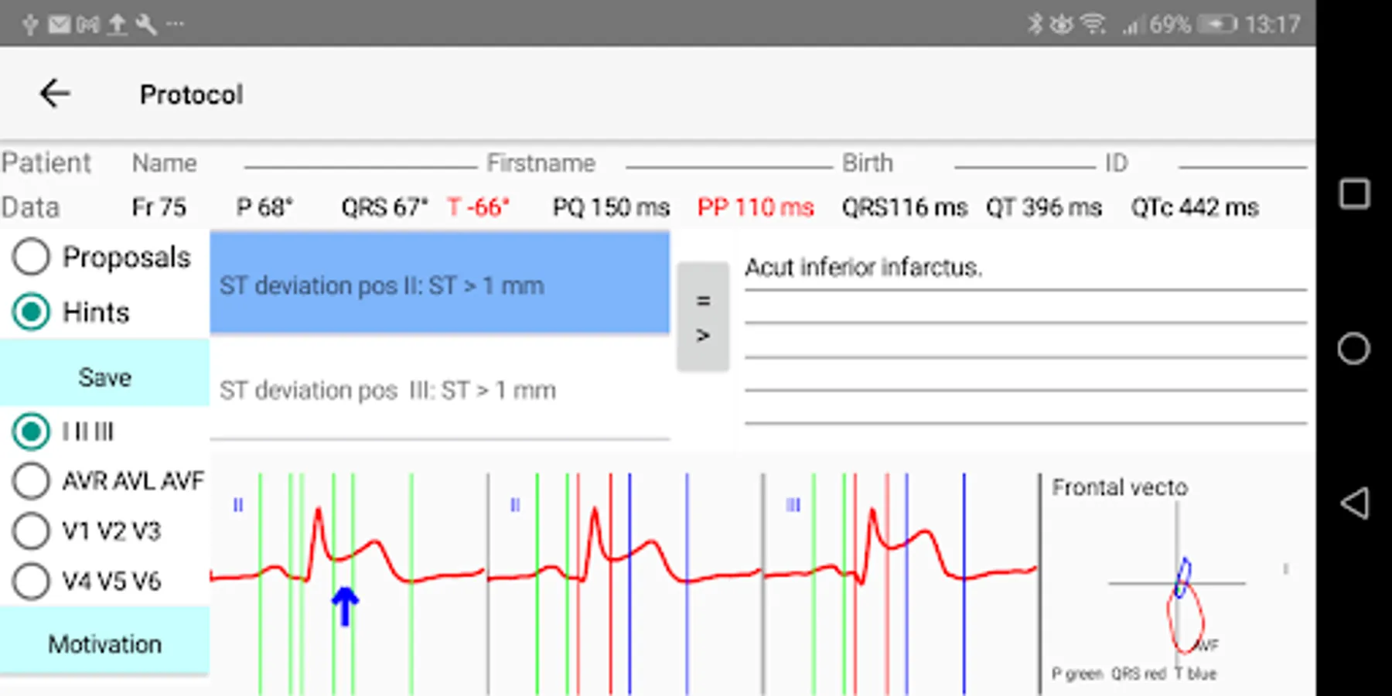The image size is (1392, 696).
Task: Go back using the arrow in Protocol header
Action: [x=55, y=94]
